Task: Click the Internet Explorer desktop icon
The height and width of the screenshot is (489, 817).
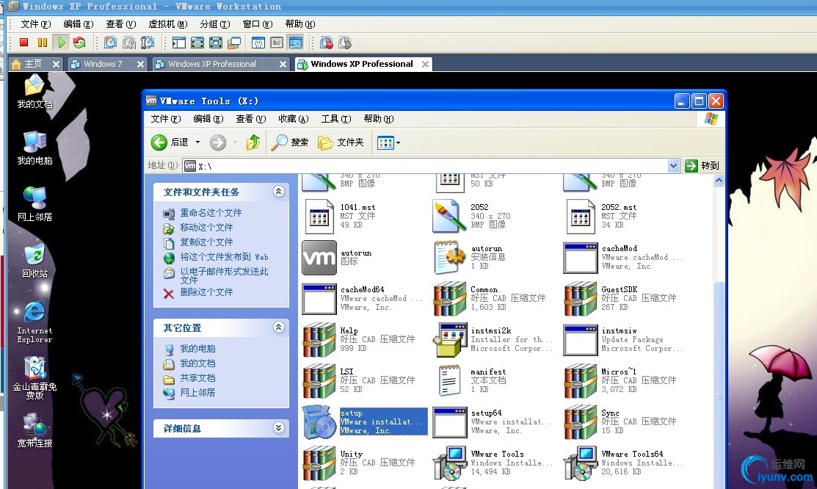Action: click(35, 322)
